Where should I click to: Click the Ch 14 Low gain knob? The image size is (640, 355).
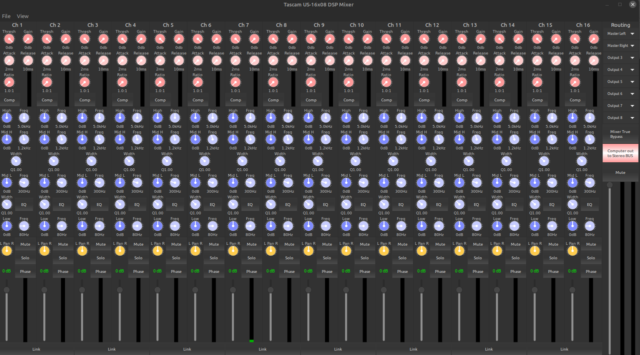(497, 226)
